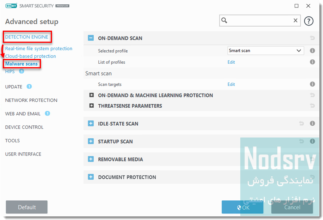Expand the Document protection section

[x=91, y=177]
